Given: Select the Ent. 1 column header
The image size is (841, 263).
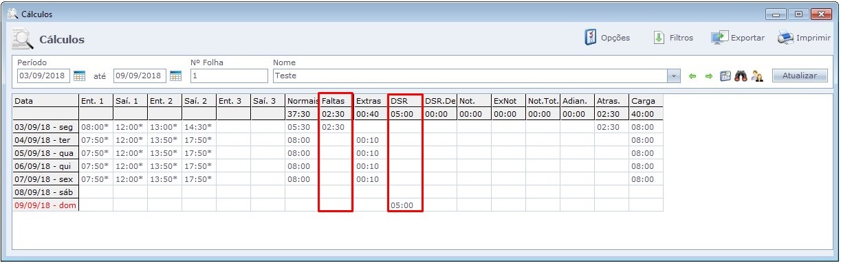Looking at the screenshot, I should pos(96,101).
